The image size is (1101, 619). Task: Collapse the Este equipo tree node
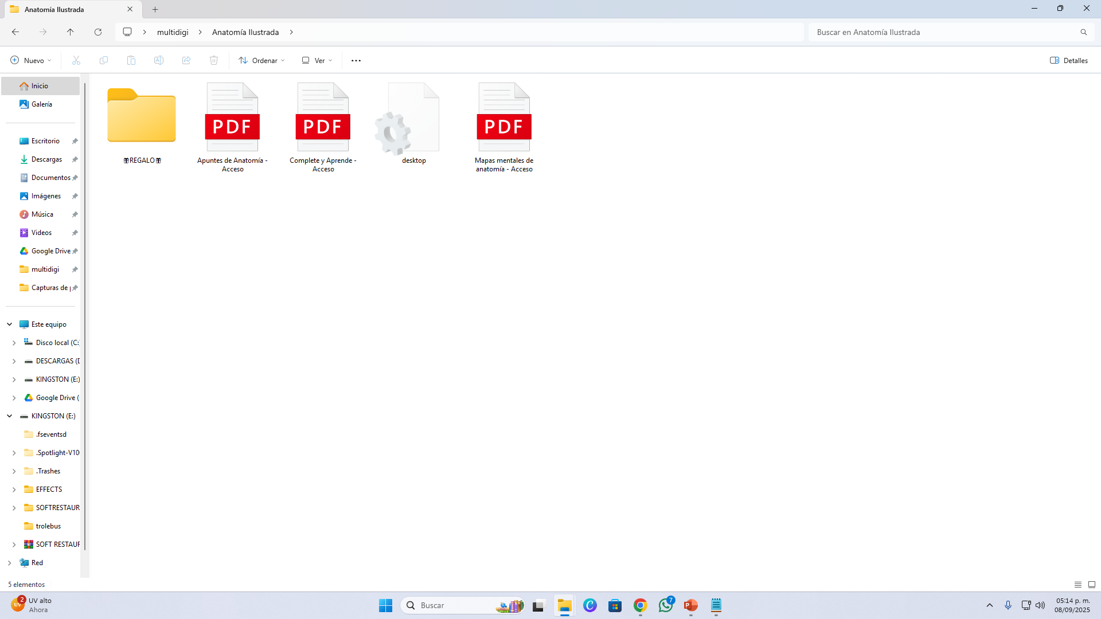pos(10,324)
